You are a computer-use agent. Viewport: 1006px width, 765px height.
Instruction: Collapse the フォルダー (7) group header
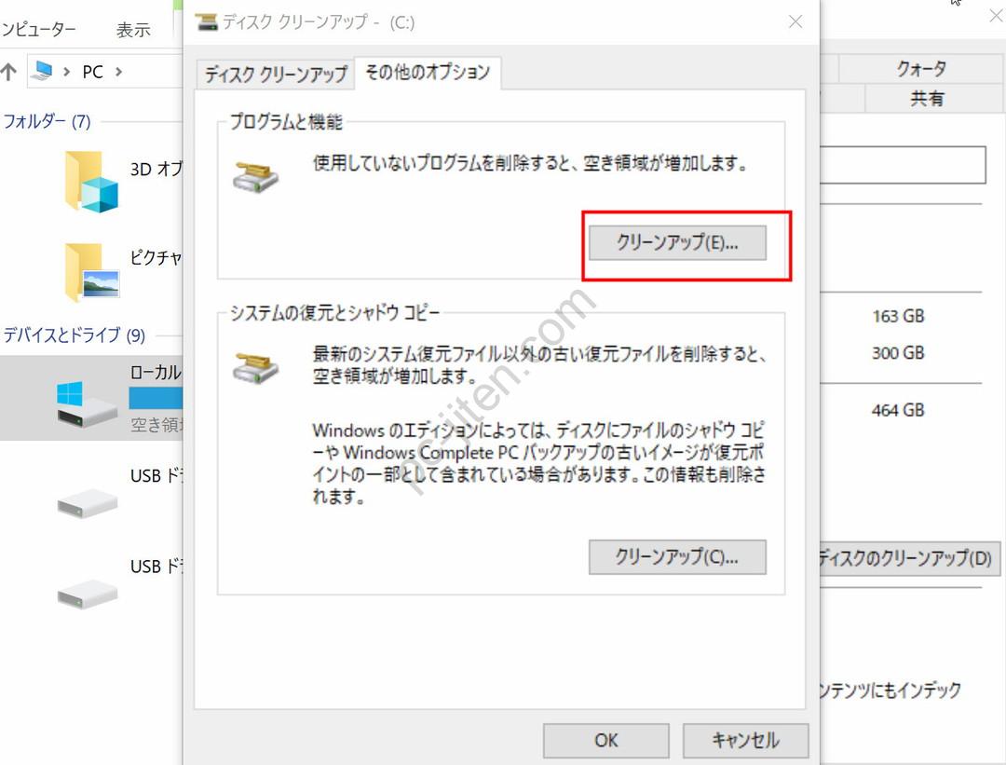click(47, 121)
